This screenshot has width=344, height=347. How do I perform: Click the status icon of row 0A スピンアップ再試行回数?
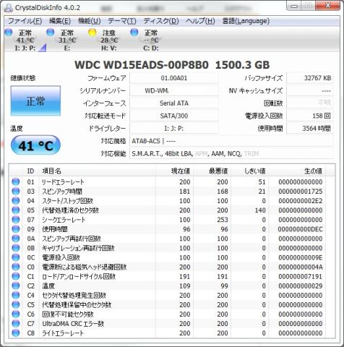(x=16, y=239)
